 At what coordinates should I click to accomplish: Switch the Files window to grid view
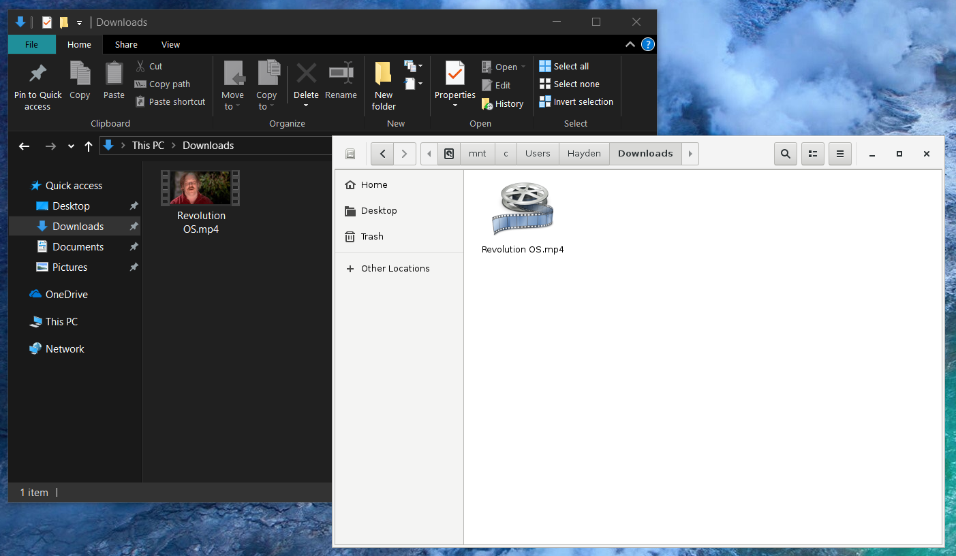[x=812, y=154]
